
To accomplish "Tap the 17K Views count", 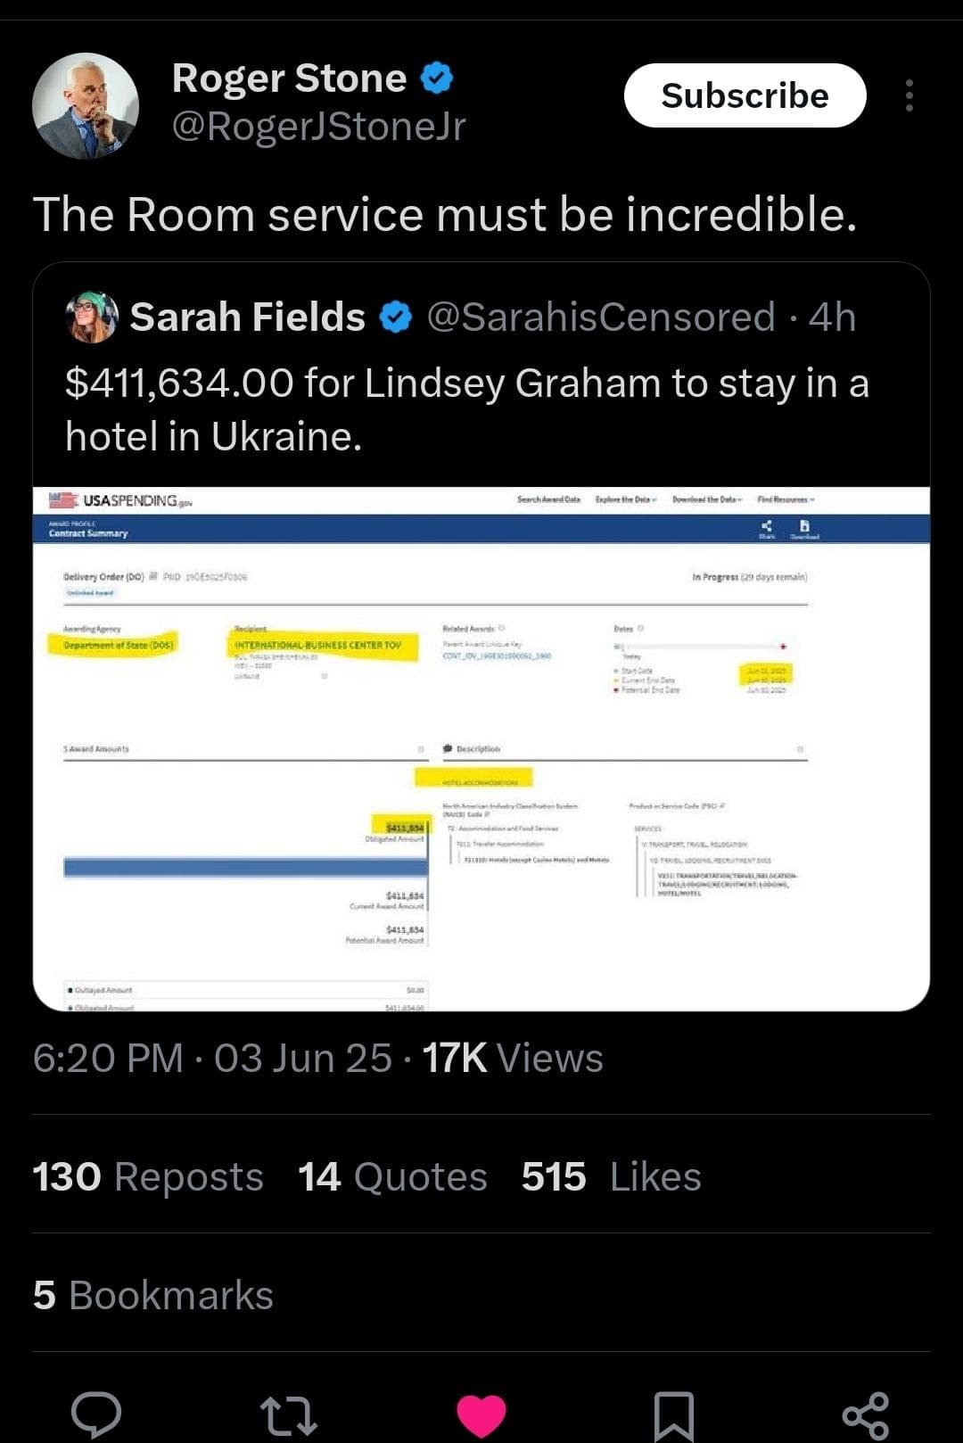I will coord(513,1059).
